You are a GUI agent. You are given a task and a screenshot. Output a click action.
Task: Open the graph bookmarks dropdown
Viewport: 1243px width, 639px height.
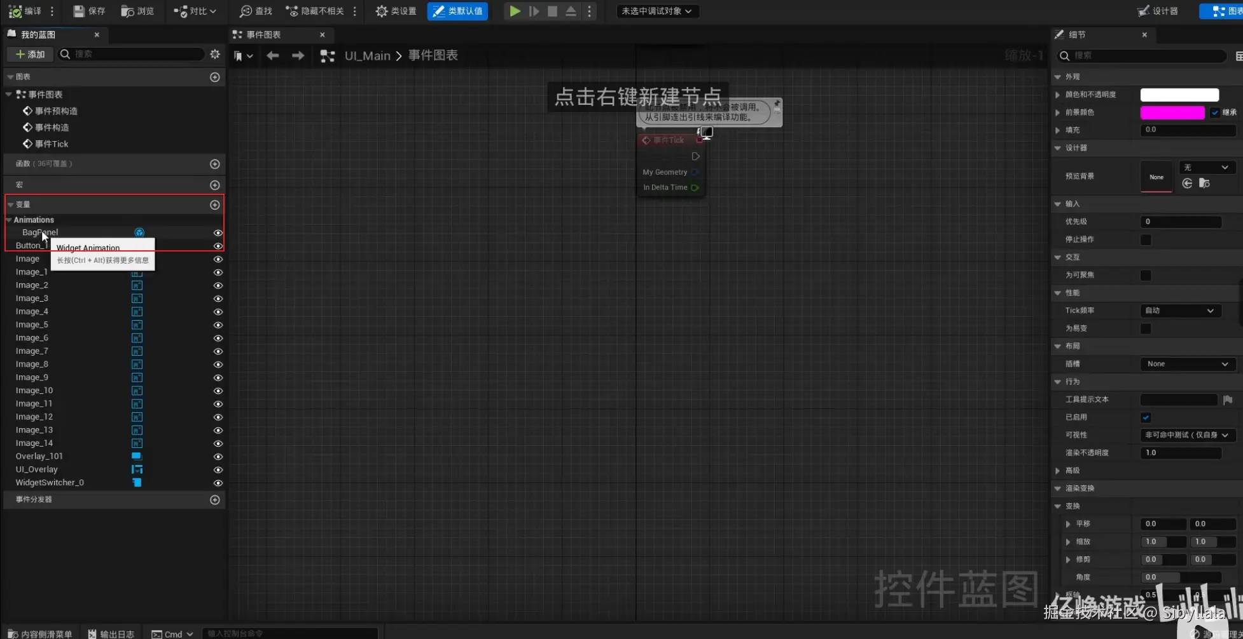point(243,56)
